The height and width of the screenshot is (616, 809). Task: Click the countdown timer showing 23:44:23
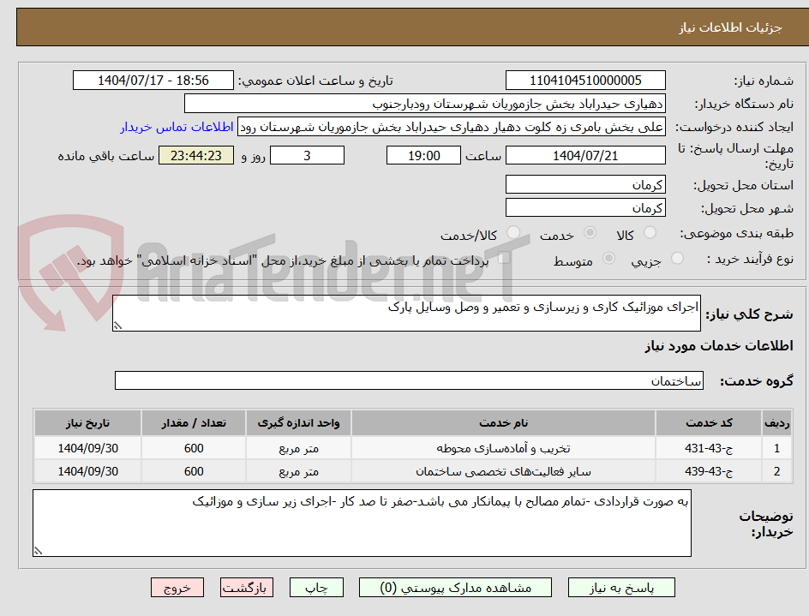point(195,155)
